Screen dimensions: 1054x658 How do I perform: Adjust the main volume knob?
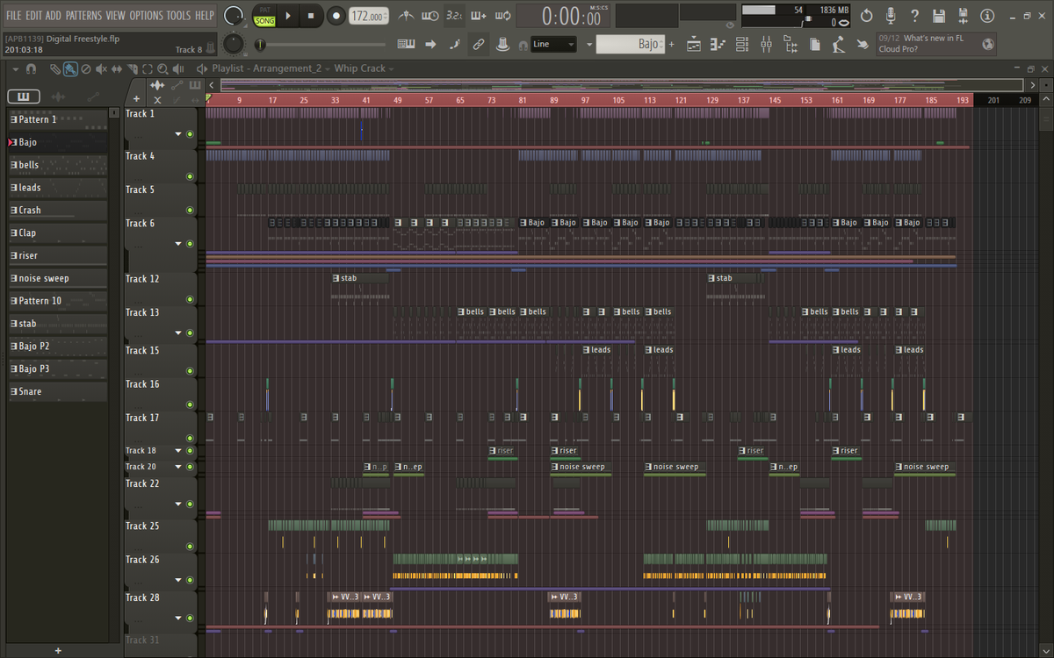[x=233, y=16]
